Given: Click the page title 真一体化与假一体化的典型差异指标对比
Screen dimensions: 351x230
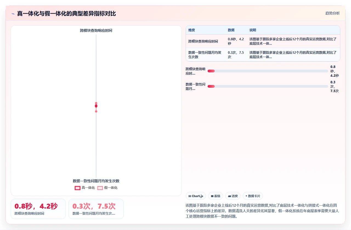Looking at the screenshot, I should [x=67, y=13].
